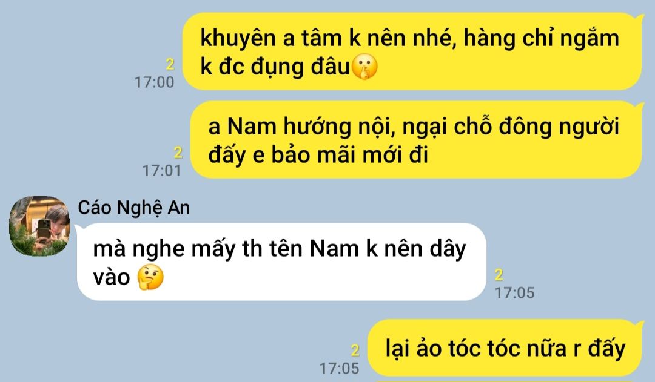Tap 'đấy e bảo mãi mới đi' text line
This screenshot has width=655, height=382.
[x=318, y=155]
